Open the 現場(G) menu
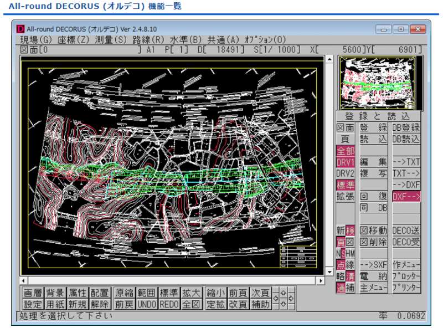 click(x=36, y=40)
